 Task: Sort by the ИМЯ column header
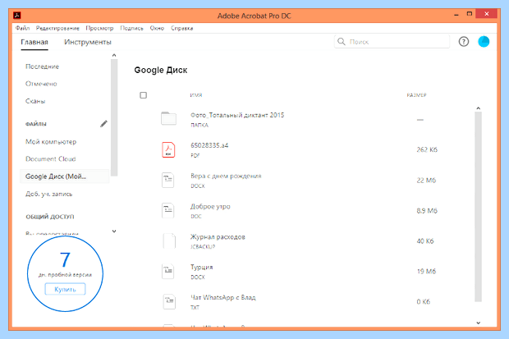[x=196, y=95]
